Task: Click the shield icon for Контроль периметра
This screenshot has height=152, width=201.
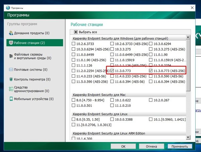Action: (11, 79)
